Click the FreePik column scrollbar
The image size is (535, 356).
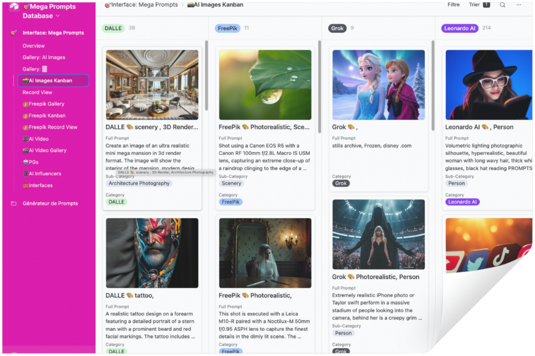pyautogui.click(x=320, y=87)
